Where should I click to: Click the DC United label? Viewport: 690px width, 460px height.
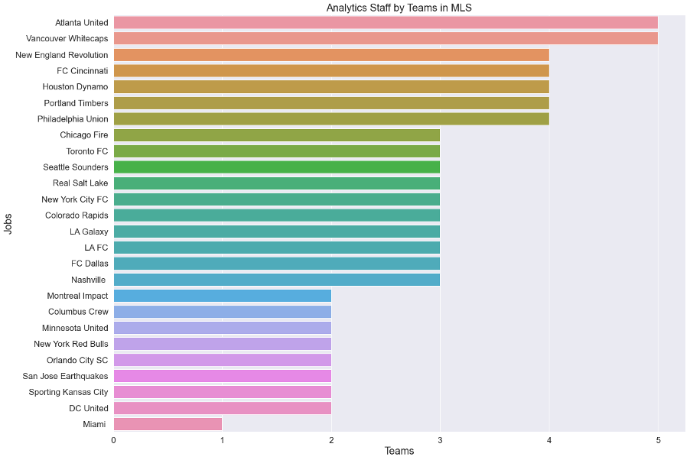(89, 409)
